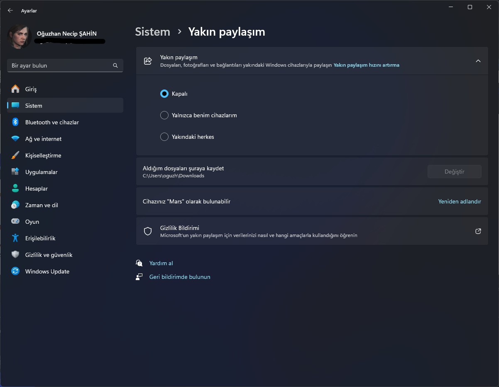
Task: Open Gizlilik ve güvenlik settings
Action: pos(49,254)
